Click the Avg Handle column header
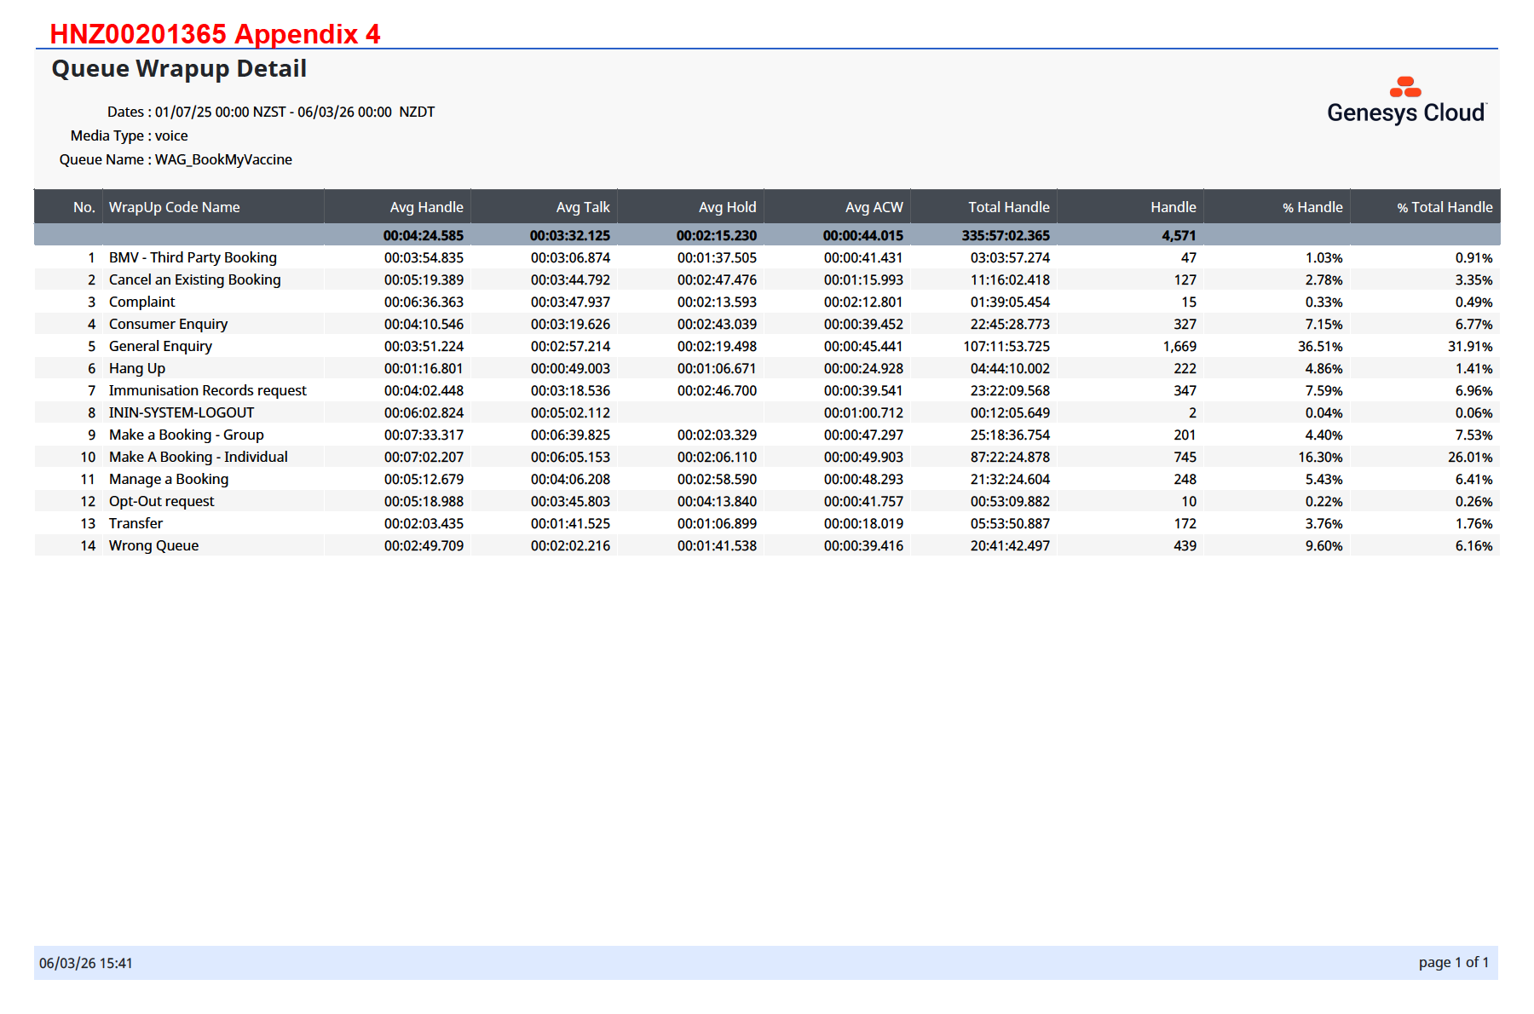Screen dimensions: 1534x1014 426,207
